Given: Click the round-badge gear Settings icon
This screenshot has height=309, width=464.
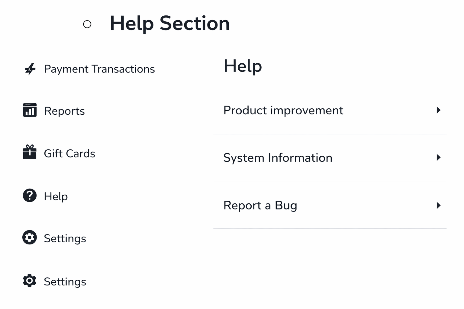Looking at the screenshot, I should (30, 237).
